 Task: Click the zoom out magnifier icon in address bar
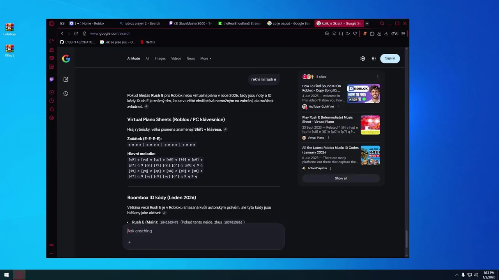click(327, 33)
